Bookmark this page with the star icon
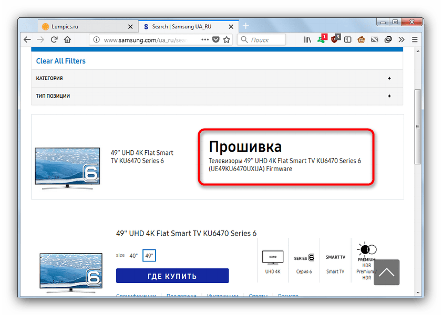442x315 pixels. point(227,39)
